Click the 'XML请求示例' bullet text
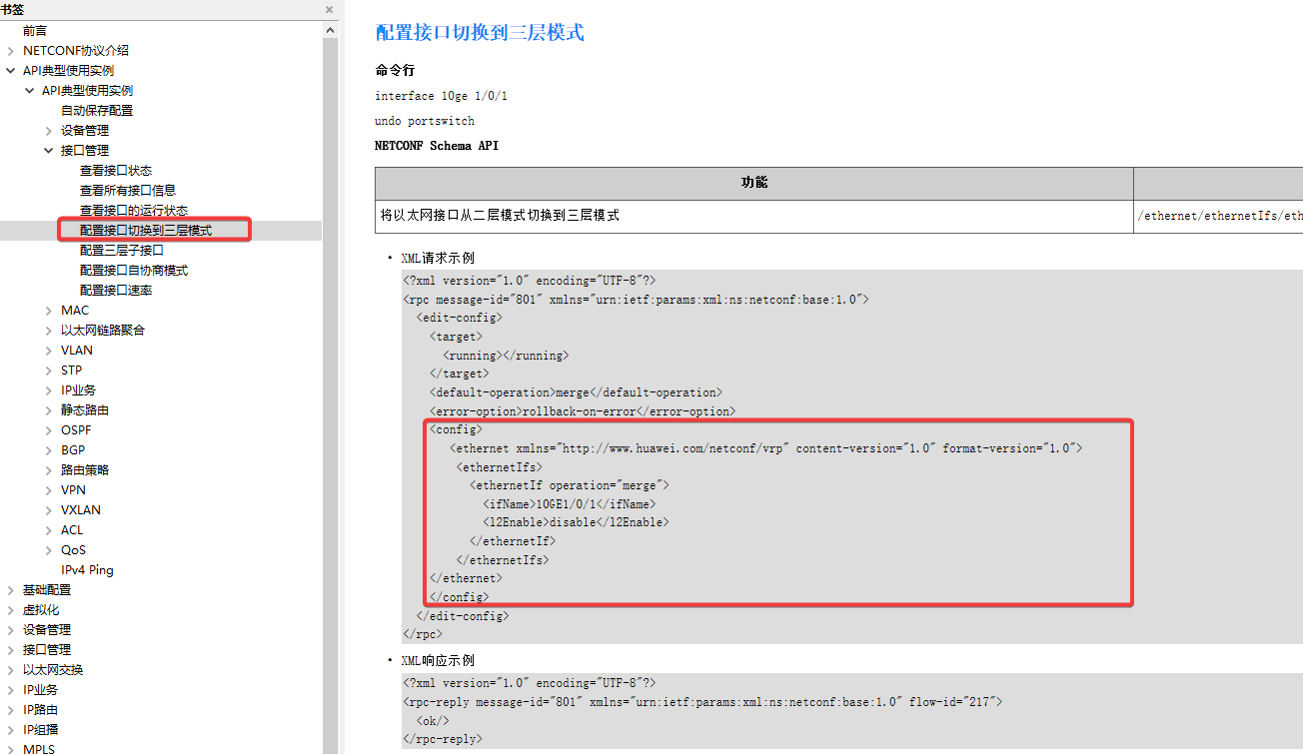Viewport: 1303px width, 754px height. (x=438, y=258)
